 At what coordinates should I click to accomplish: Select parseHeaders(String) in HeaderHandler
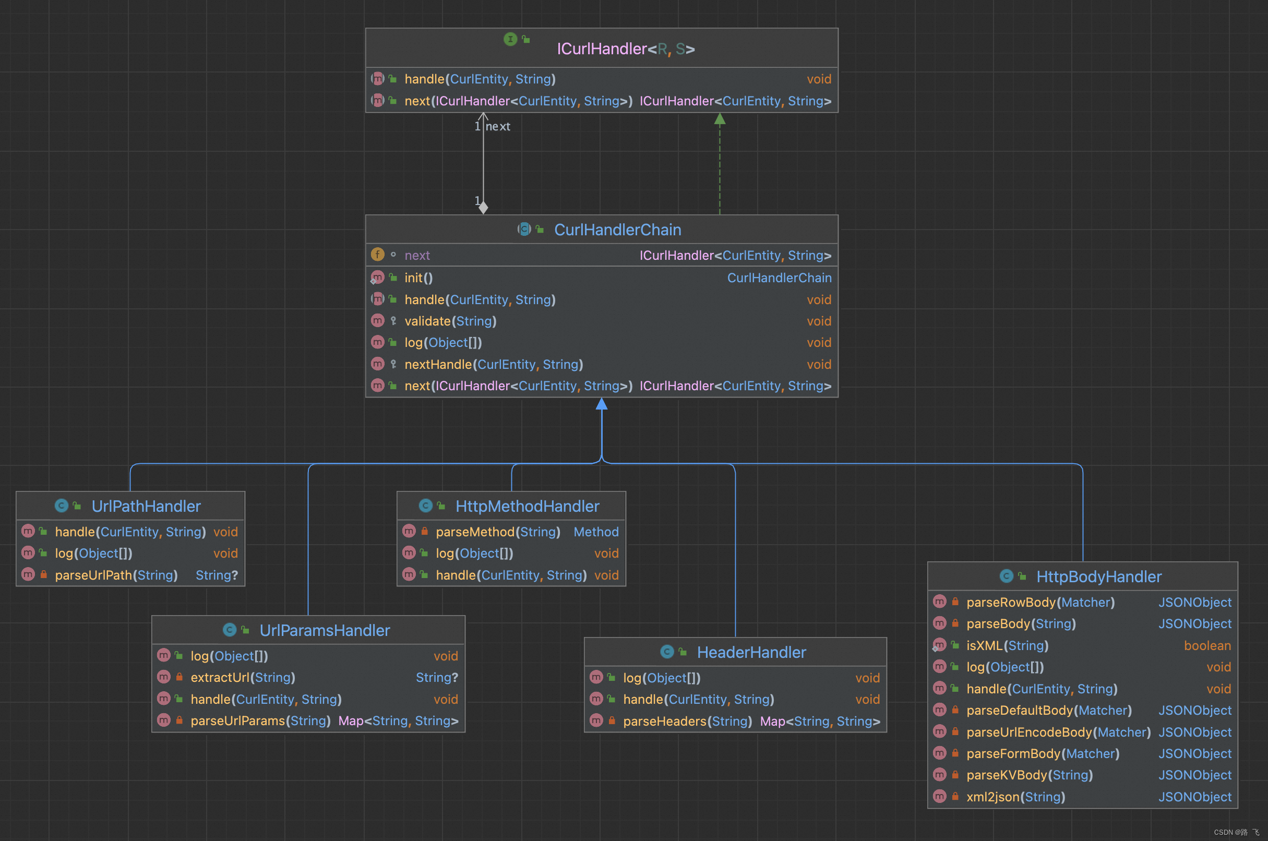(687, 722)
